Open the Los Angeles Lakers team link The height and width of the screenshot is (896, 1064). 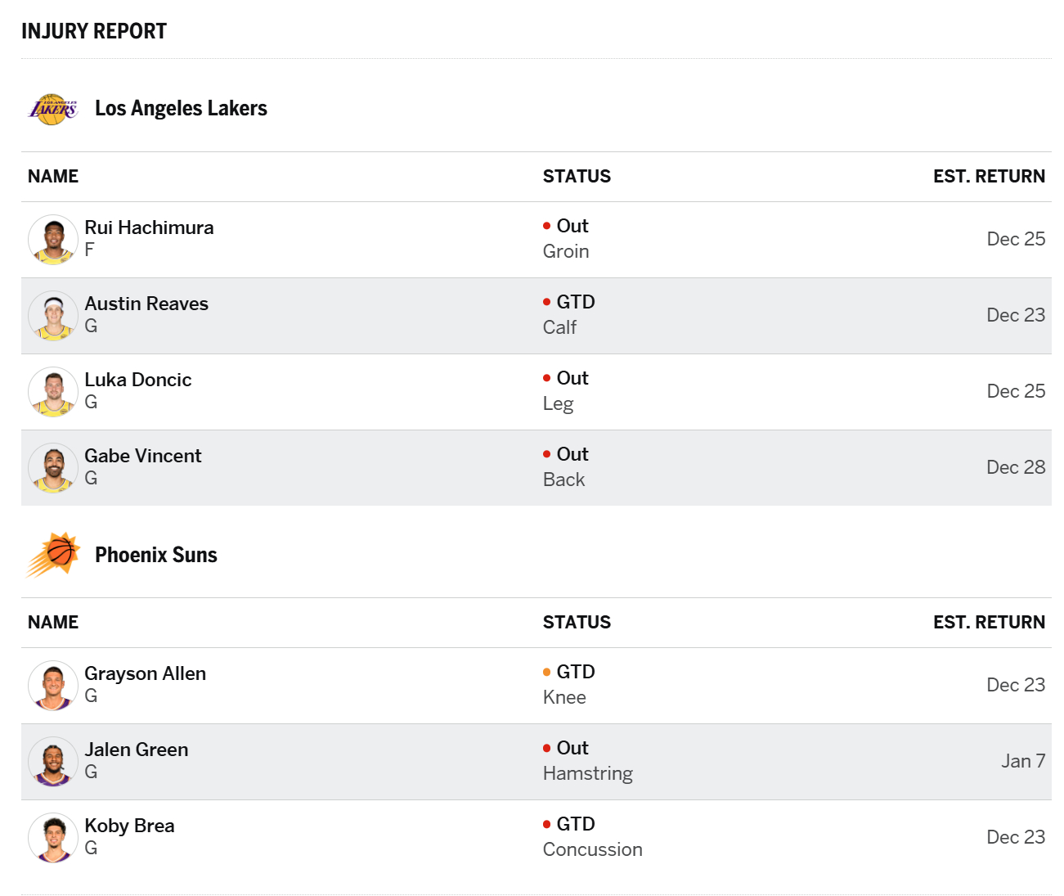[x=181, y=109]
